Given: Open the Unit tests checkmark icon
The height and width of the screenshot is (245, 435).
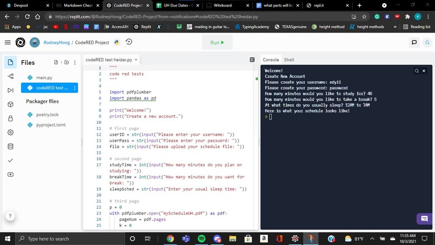Looking at the screenshot, I should 11,161.
